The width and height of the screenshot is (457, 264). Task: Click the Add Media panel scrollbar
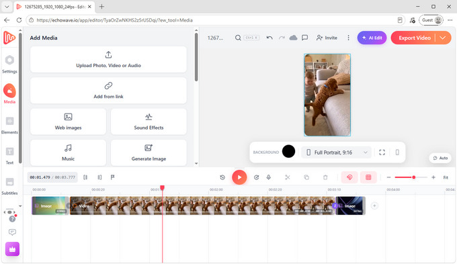click(x=196, y=57)
